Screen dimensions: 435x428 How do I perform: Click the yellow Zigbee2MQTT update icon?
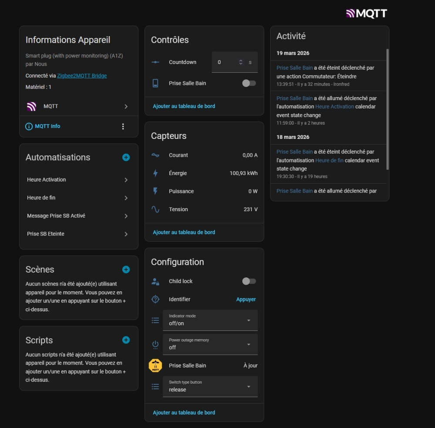155,365
